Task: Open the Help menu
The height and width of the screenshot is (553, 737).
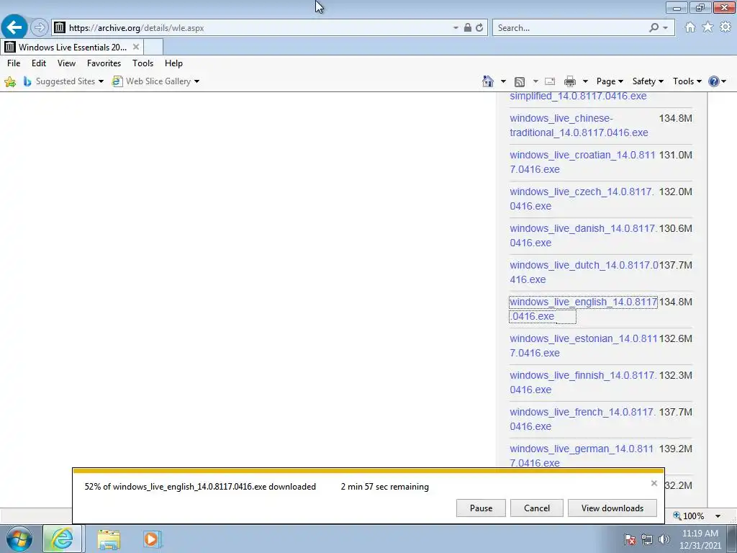Action: click(173, 63)
